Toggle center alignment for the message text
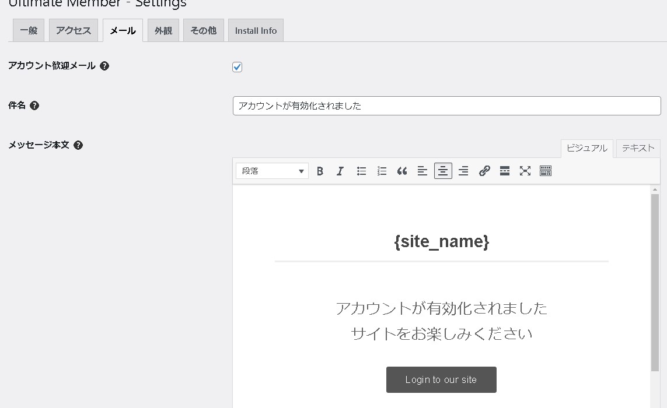This screenshot has height=408, width=667. (442, 171)
